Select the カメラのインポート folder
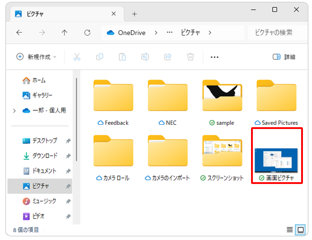This screenshot has height=240, width=312. [x=168, y=158]
